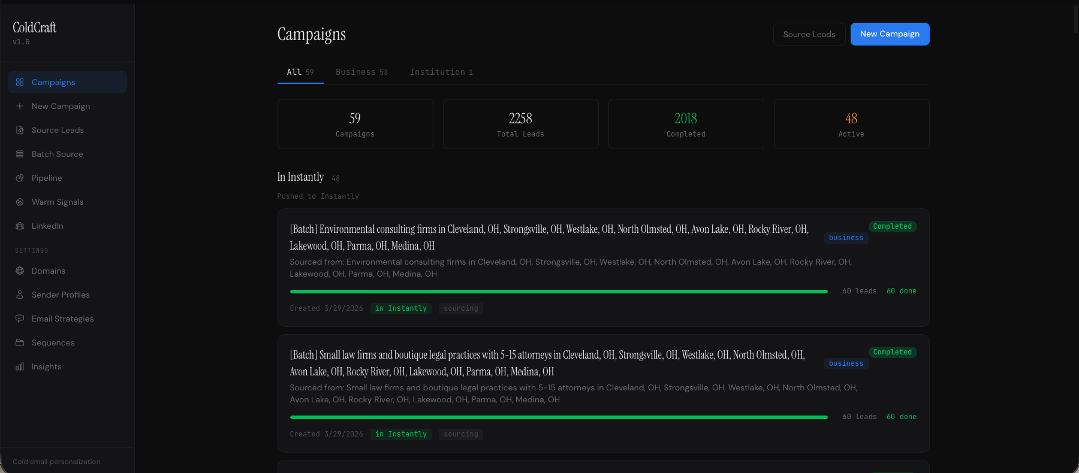This screenshot has width=1079, height=473.
Task: Click in Instantly tag on Small law firms card
Action: [x=401, y=434]
